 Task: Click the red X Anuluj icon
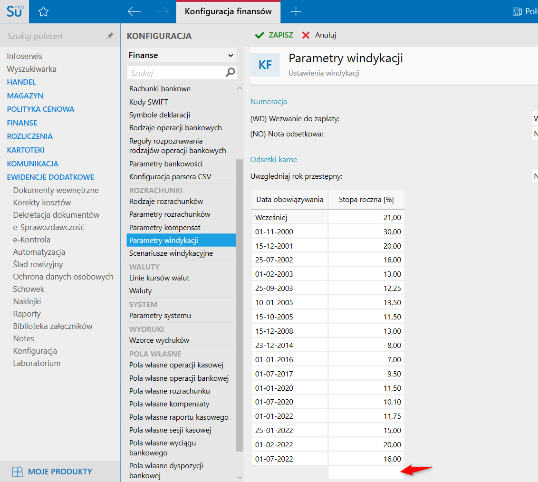point(306,35)
